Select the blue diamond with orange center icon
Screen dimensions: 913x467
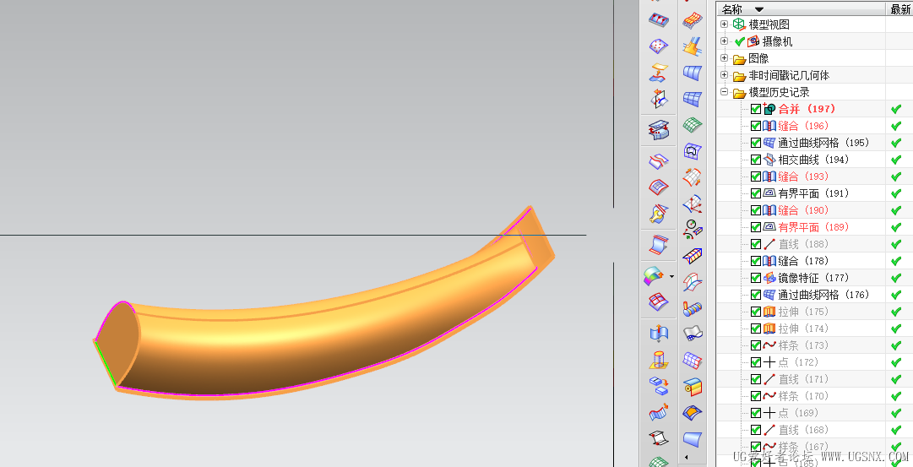pos(692,412)
